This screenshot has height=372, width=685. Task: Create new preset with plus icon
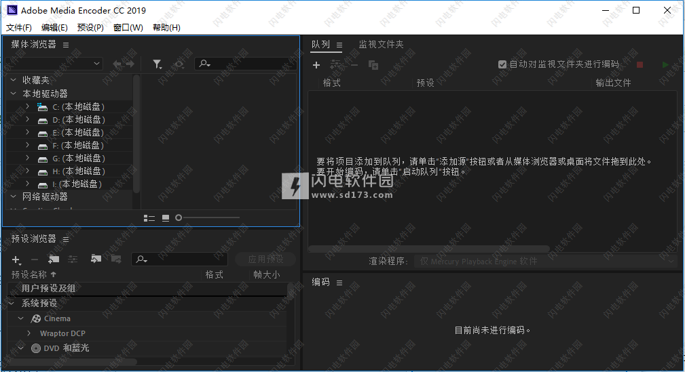[16, 260]
